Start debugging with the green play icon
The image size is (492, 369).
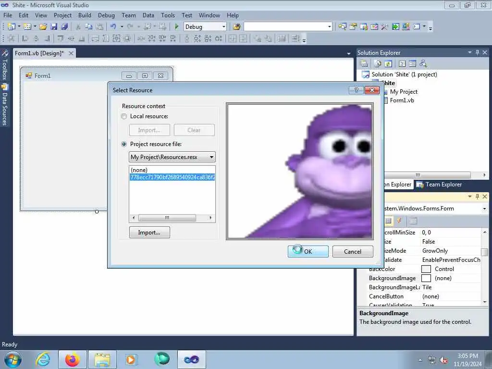[x=176, y=27]
